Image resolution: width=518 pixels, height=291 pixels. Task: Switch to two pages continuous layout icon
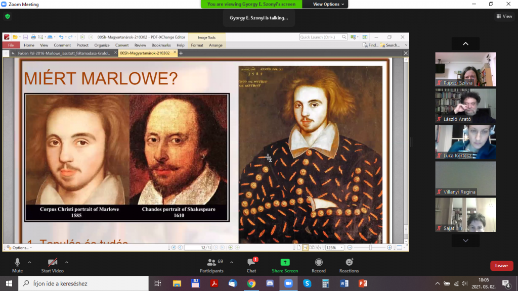coord(319,248)
